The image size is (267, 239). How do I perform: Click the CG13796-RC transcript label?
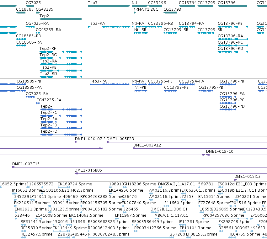pyautogui.click(x=230, y=42)
